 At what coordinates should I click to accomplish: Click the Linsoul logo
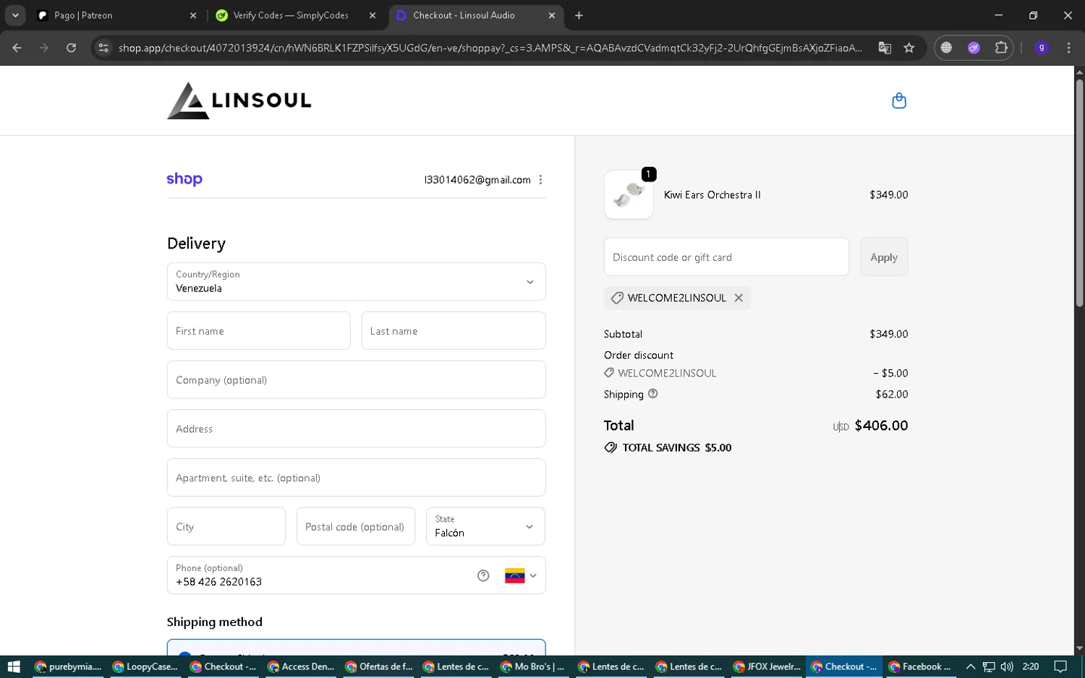[239, 100]
